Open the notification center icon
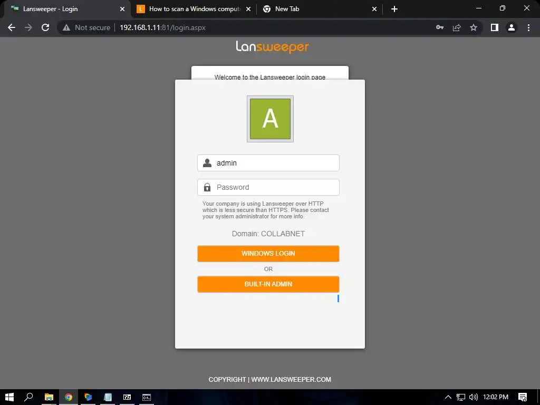Image resolution: width=540 pixels, height=405 pixels. pyautogui.click(x=523, y=397)
